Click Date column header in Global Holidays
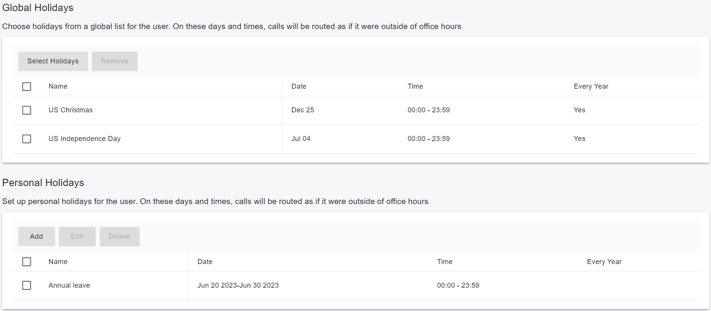 299,86
